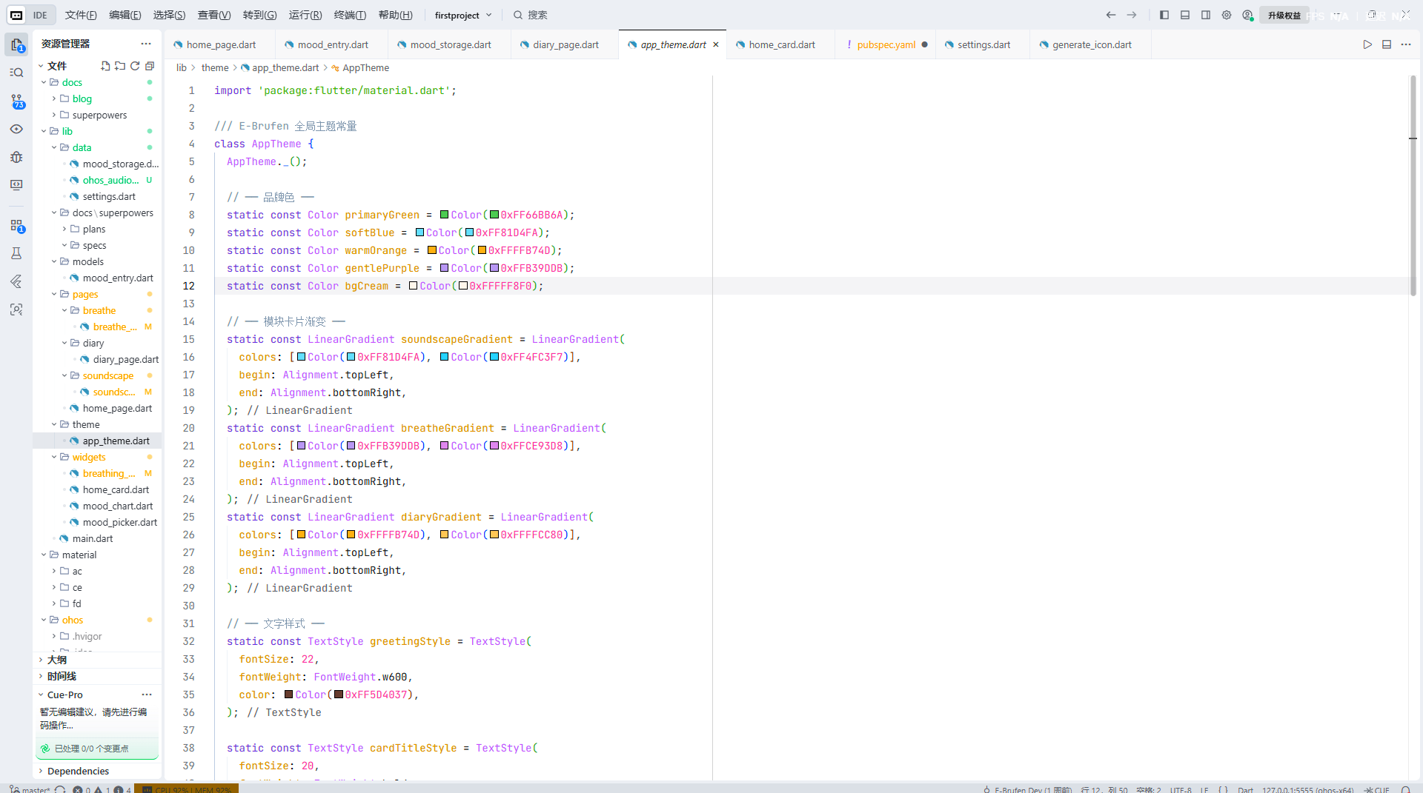Open the Extensions view in the activity bar
Screen dimensions: 1423x793
16,226
